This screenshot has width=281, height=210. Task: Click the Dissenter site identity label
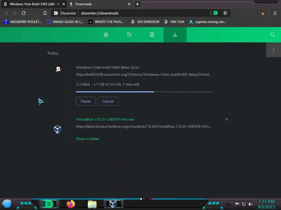(65, 13)
